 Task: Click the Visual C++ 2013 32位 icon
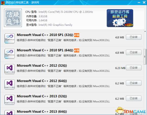[x=10, y=100]
